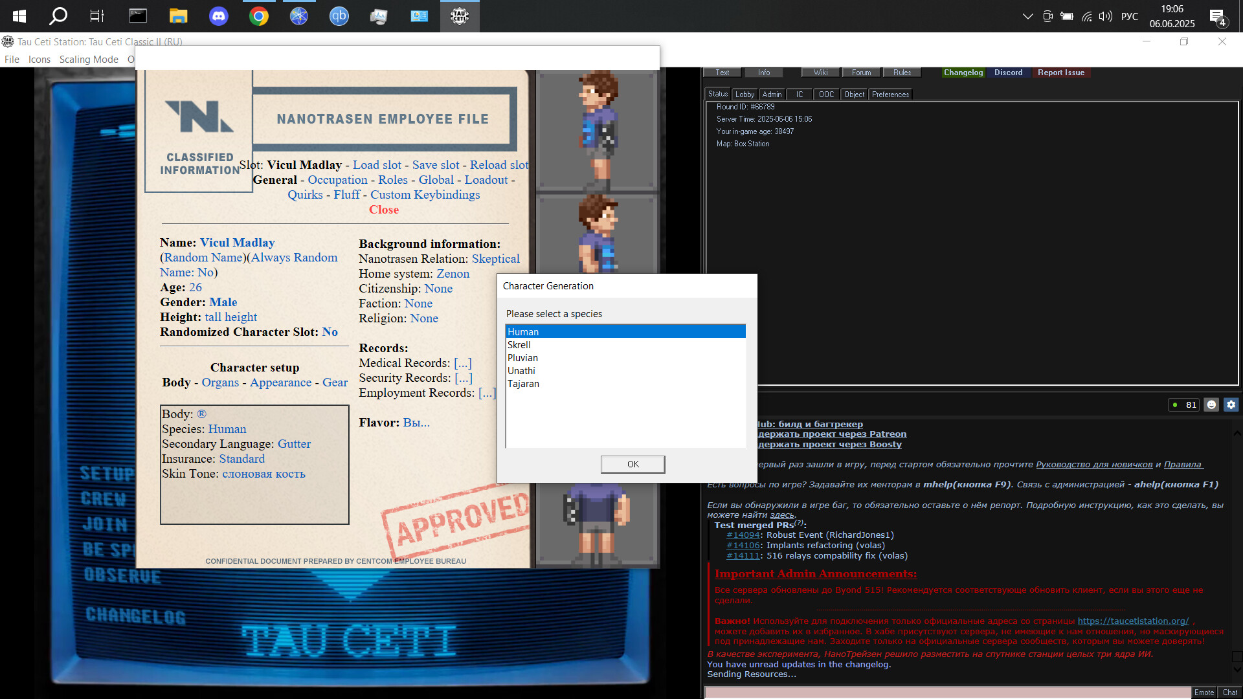Click the Body ® registered symbol
This screenshot has width=1243, height=699.
201,414
